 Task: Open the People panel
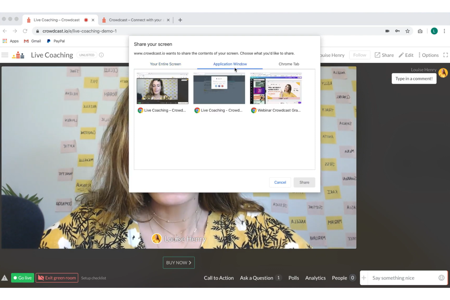tap(344, 278)
